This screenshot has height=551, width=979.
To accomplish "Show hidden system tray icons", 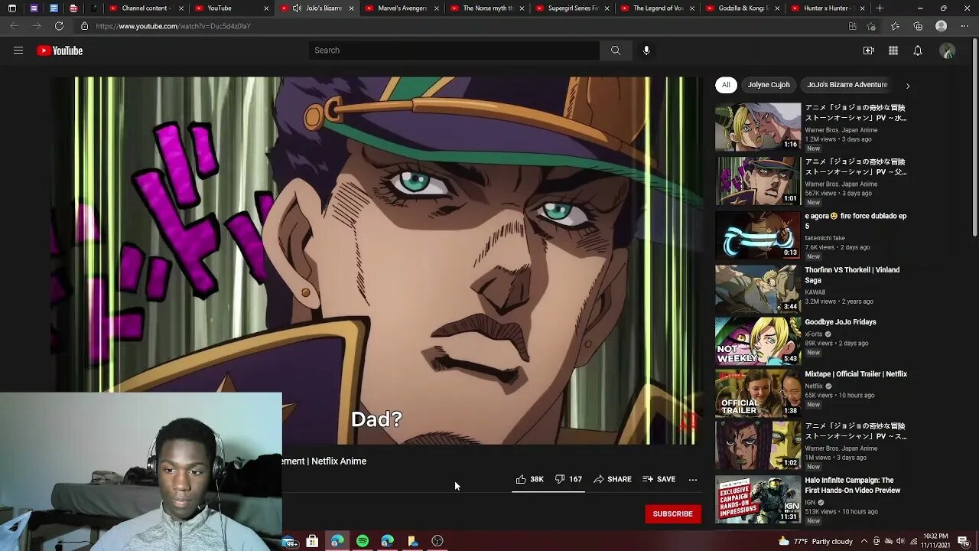I will [864, 541].
